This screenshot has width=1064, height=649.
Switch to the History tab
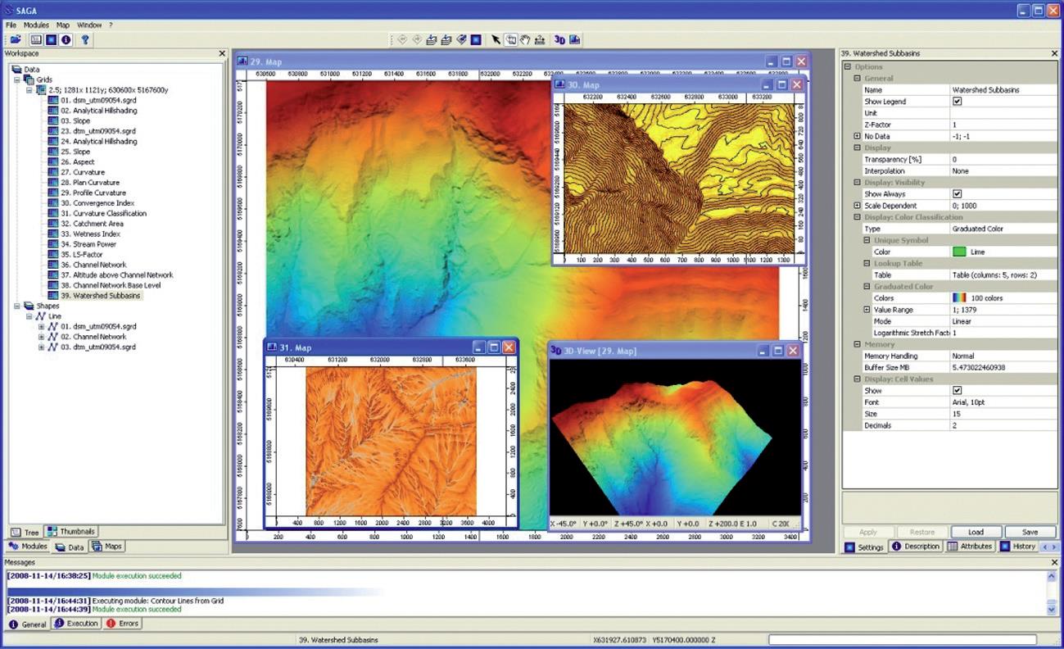(x=1018, y=547)
